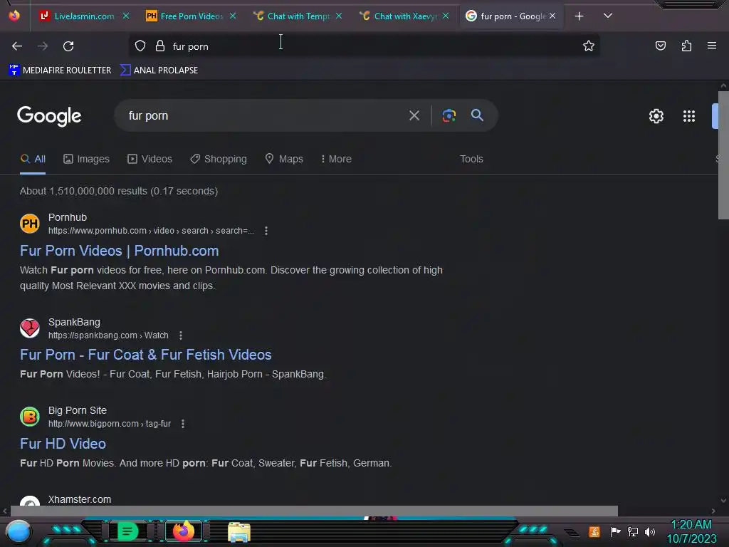Open the Fur Porn Videos | Pornhub.com link
The width and height of the screenshot is (729, 547).
(x=119, y=251)
